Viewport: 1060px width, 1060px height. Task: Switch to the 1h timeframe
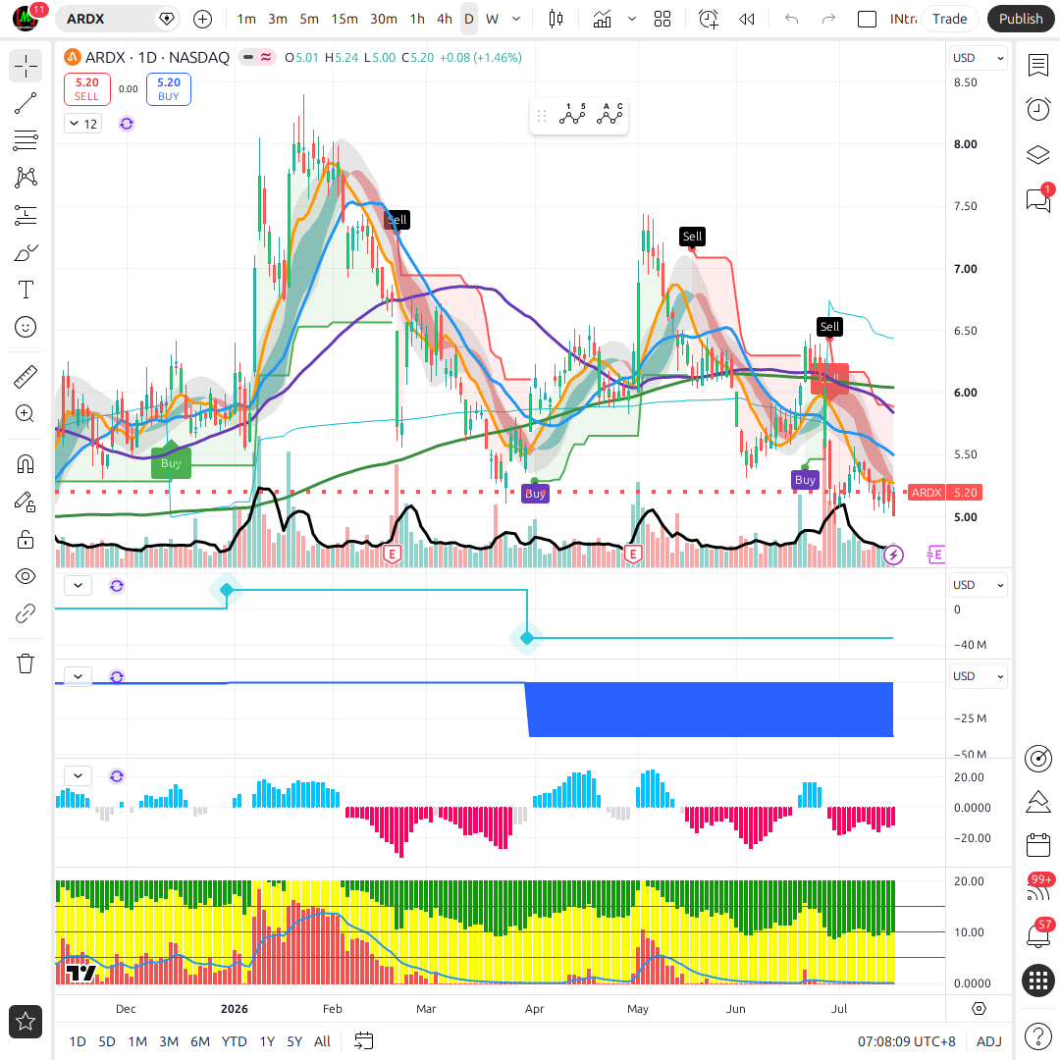(x=417, y=19)
